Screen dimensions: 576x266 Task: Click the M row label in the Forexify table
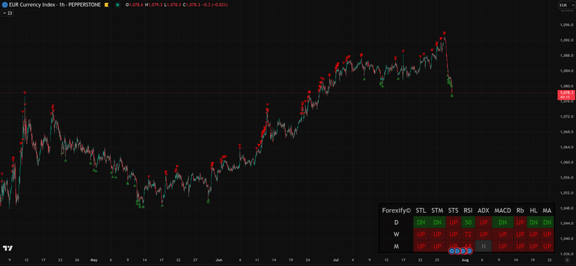(x=397, y=246)
